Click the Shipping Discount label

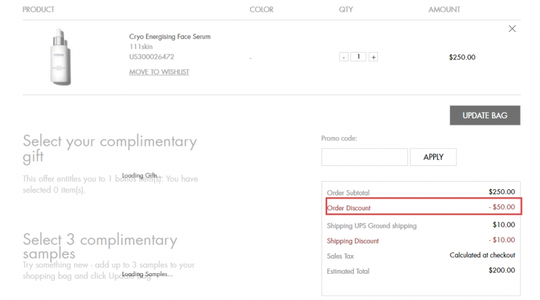(352, 241)
